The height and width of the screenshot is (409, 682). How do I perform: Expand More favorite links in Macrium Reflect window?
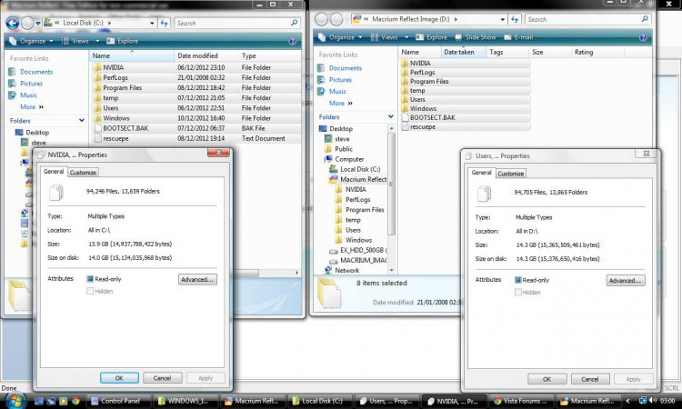[x=341, y=104]
